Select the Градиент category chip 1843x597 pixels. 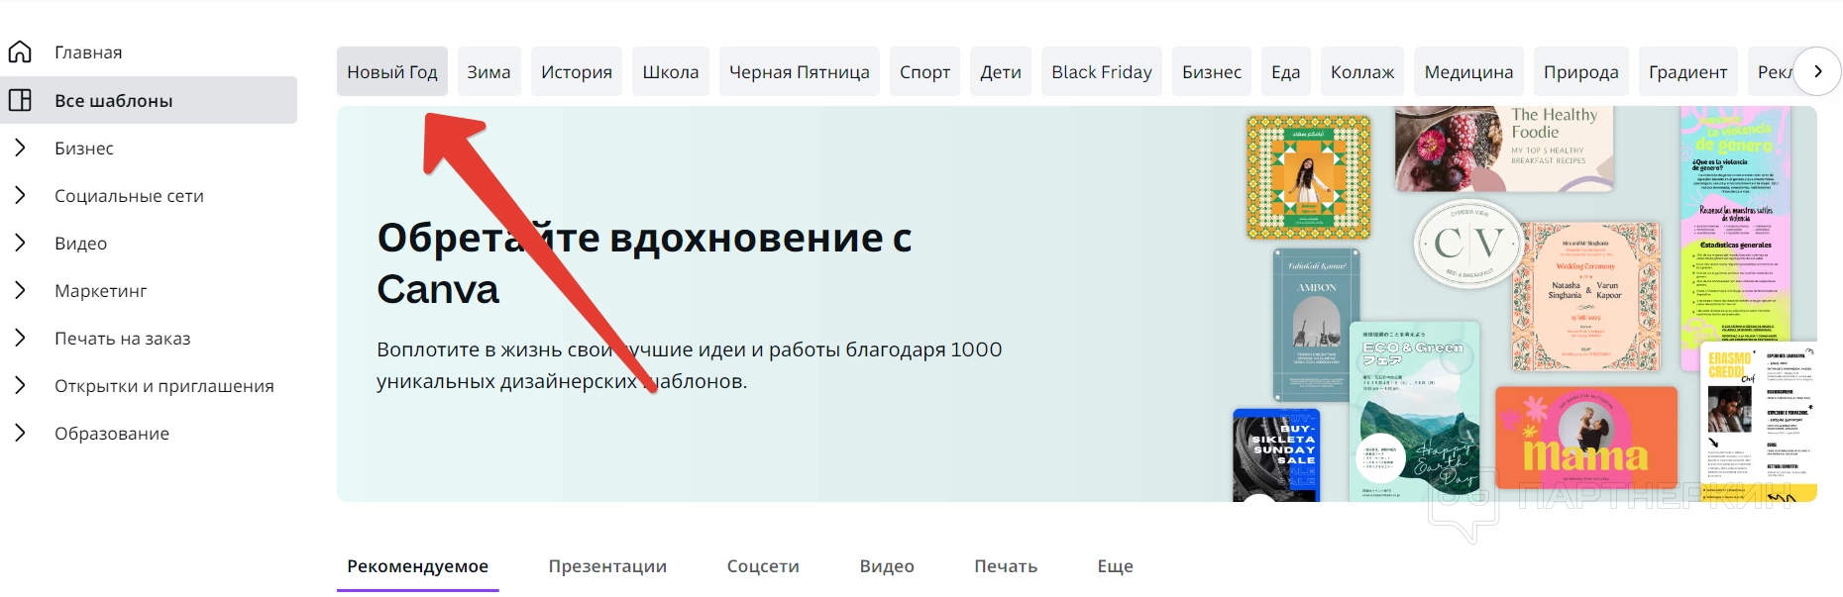point(1688,71)
